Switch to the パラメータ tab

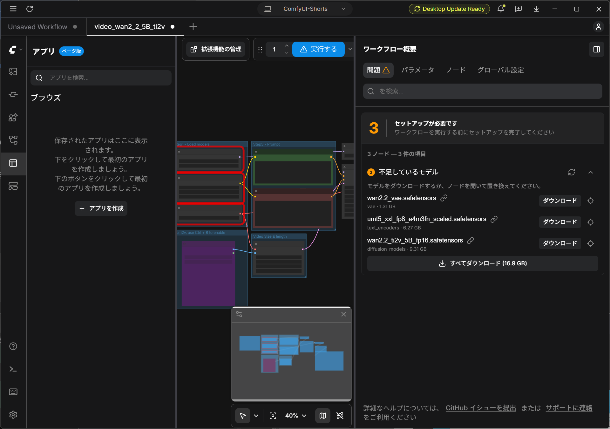coord(417,70)
